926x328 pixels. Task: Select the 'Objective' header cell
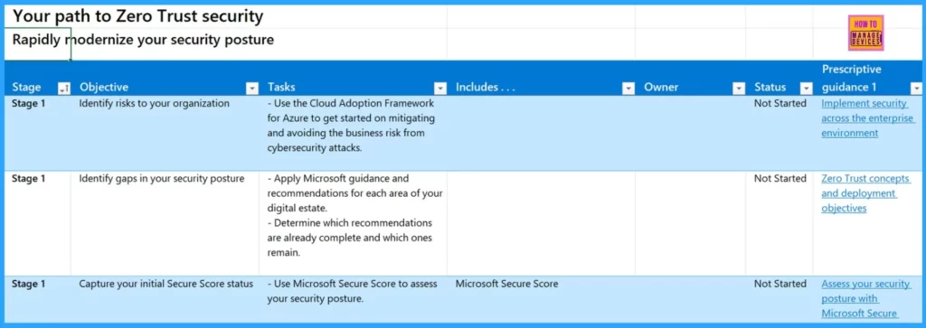[165, 78]
